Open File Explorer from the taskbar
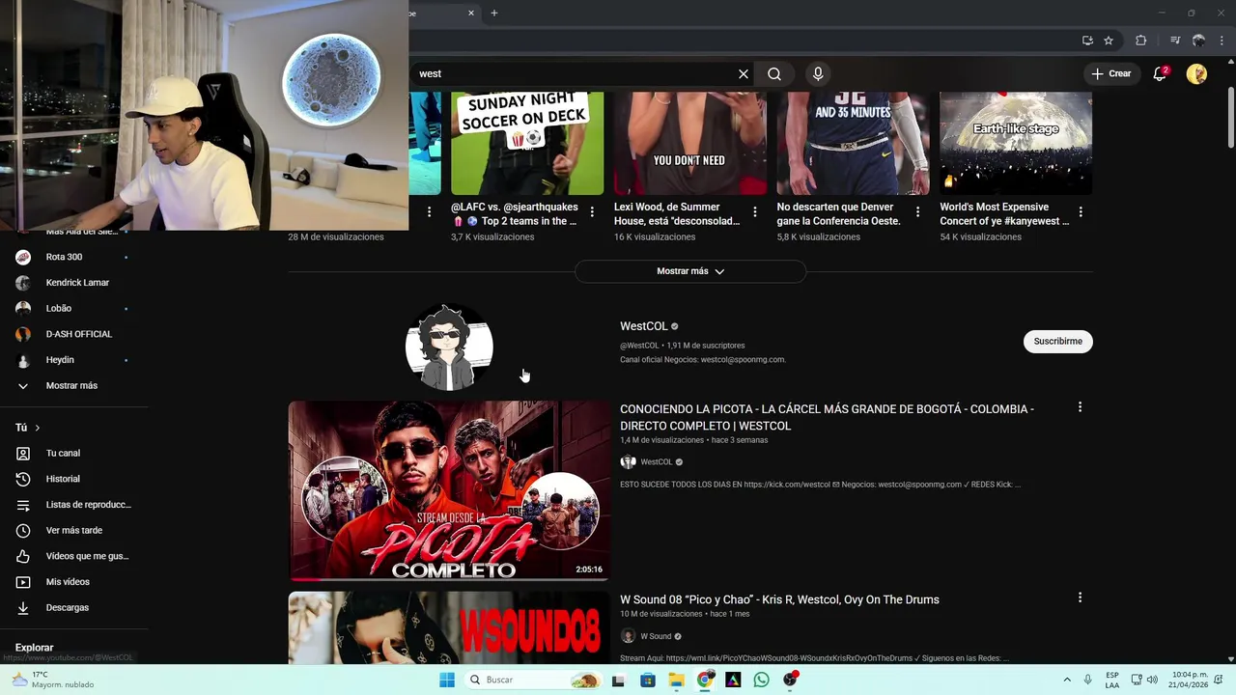The width and height of the screenshot is (1236, 695). 676,680
